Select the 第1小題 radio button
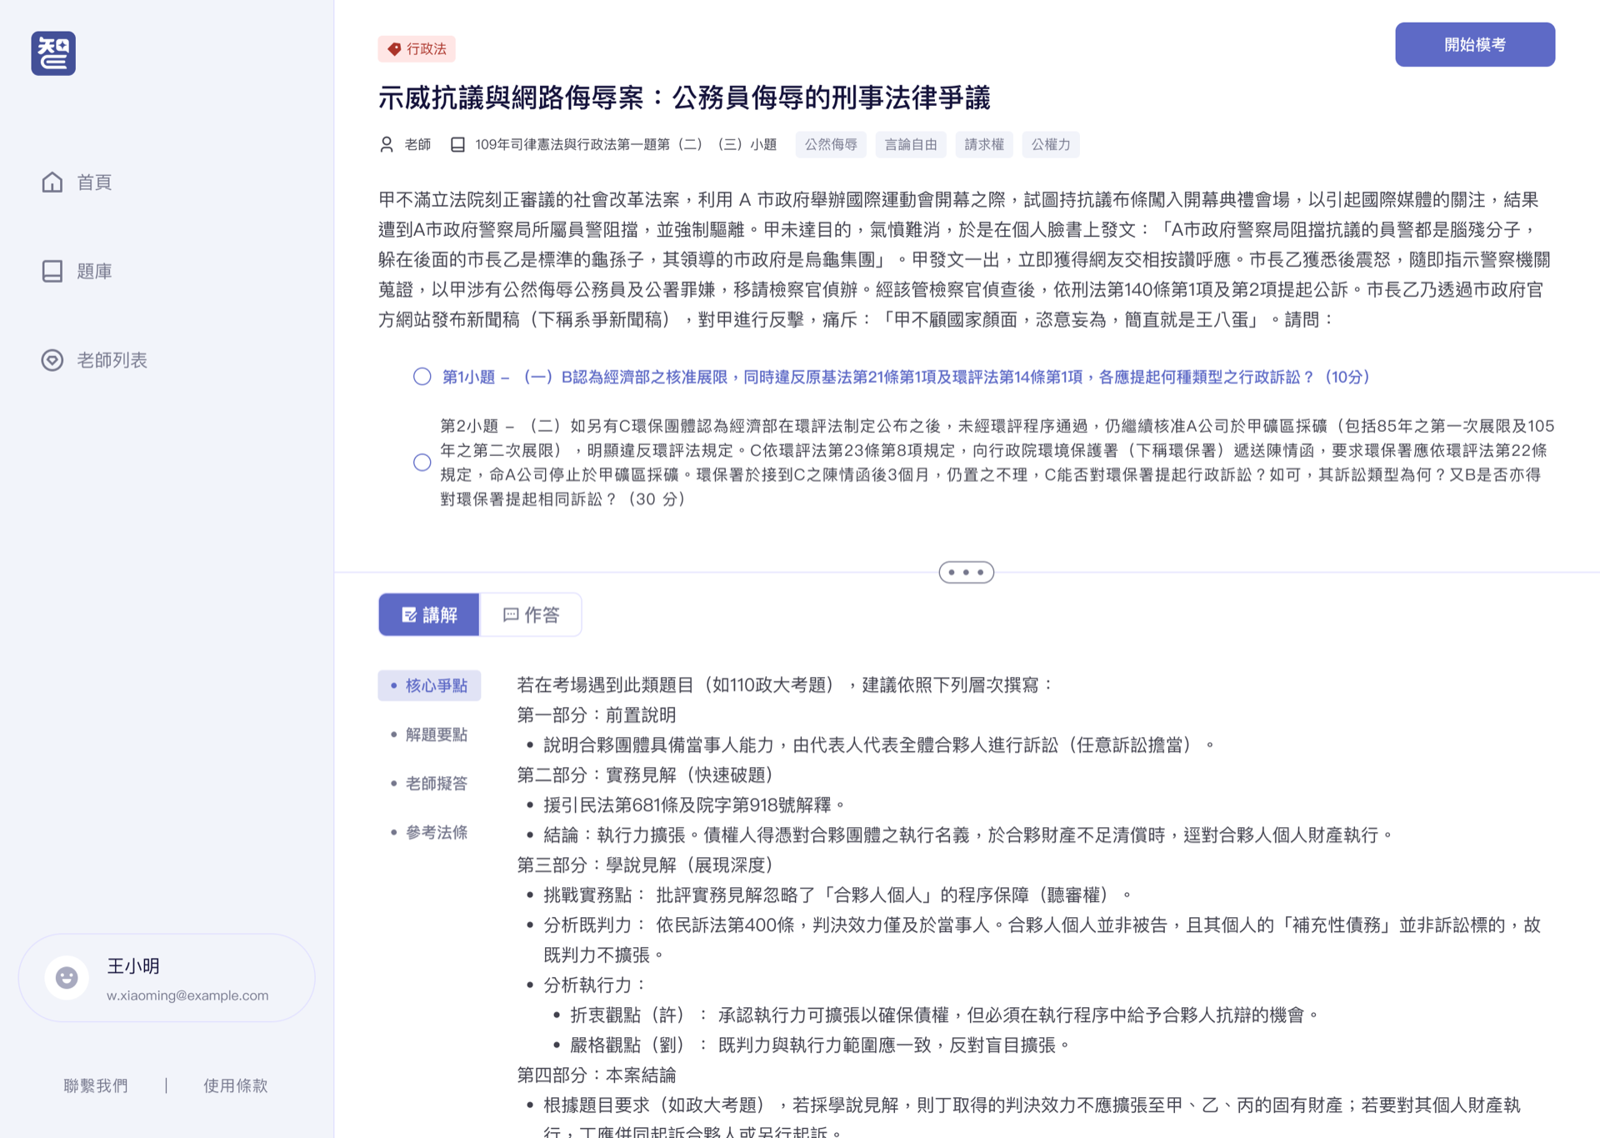1600x1138 pixels. click(x=422, y=377)
